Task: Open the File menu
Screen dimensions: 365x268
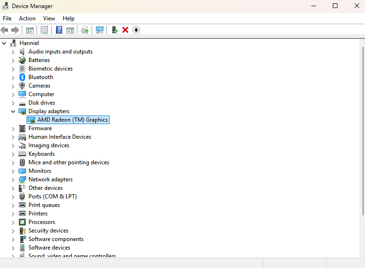Action: tap(7, 18)
